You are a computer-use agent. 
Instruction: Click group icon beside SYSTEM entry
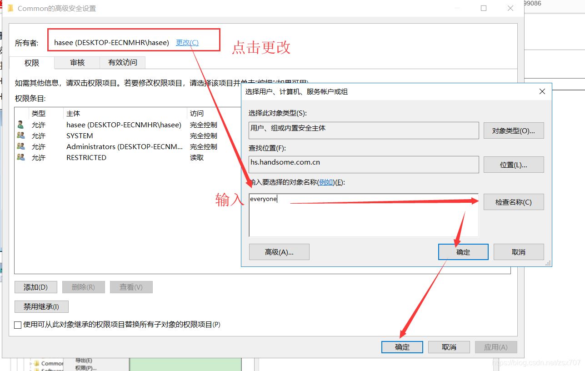click(x=20, y=135)
